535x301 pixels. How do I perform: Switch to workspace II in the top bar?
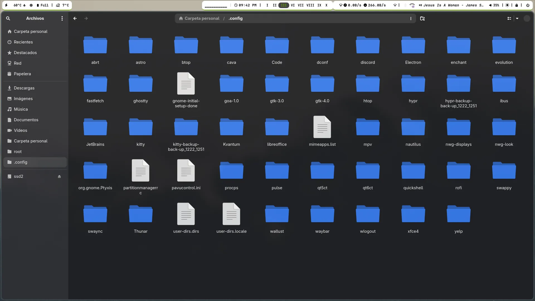274,5
